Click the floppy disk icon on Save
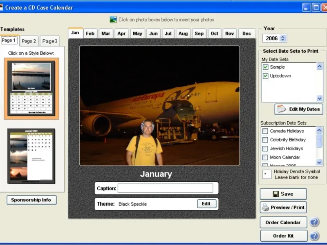Screen dimensions: 327x245 [275, 194]
